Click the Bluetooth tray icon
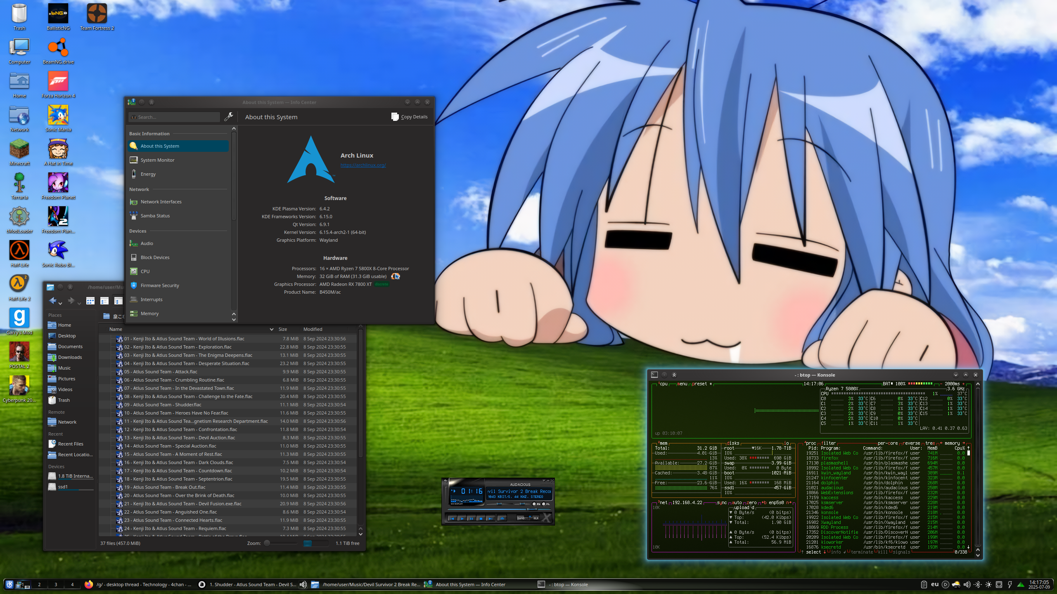This screenshot has height=594, width=1057. pyautogui.click(x=978, y=585)
